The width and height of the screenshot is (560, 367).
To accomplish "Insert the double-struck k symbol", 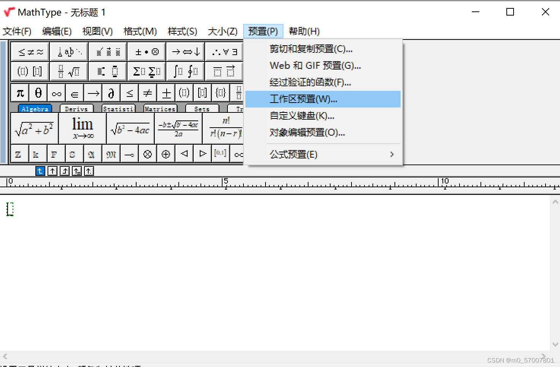I will tap(38, 154).
